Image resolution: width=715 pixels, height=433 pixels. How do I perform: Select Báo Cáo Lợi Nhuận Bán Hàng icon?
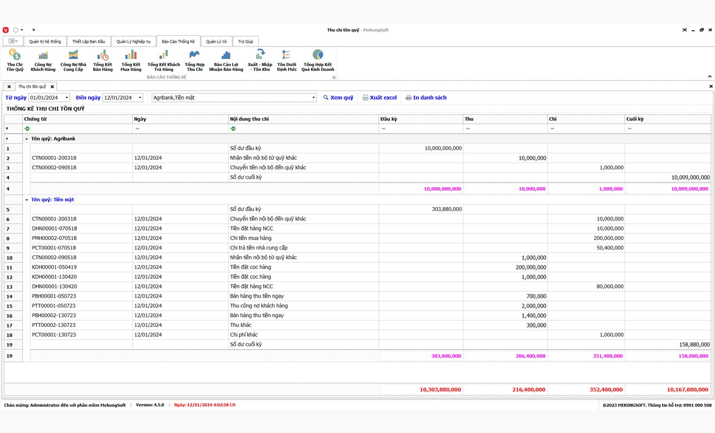(226, 60)
